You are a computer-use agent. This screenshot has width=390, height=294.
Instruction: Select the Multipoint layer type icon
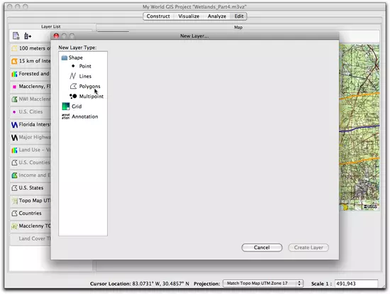(73, 96)
